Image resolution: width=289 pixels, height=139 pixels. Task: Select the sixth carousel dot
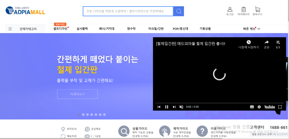coord(100,115)
